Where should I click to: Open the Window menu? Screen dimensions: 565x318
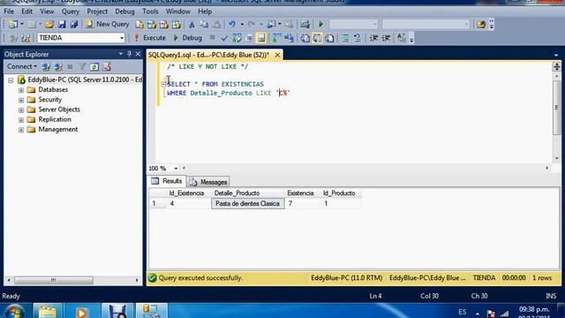(178, 11)
